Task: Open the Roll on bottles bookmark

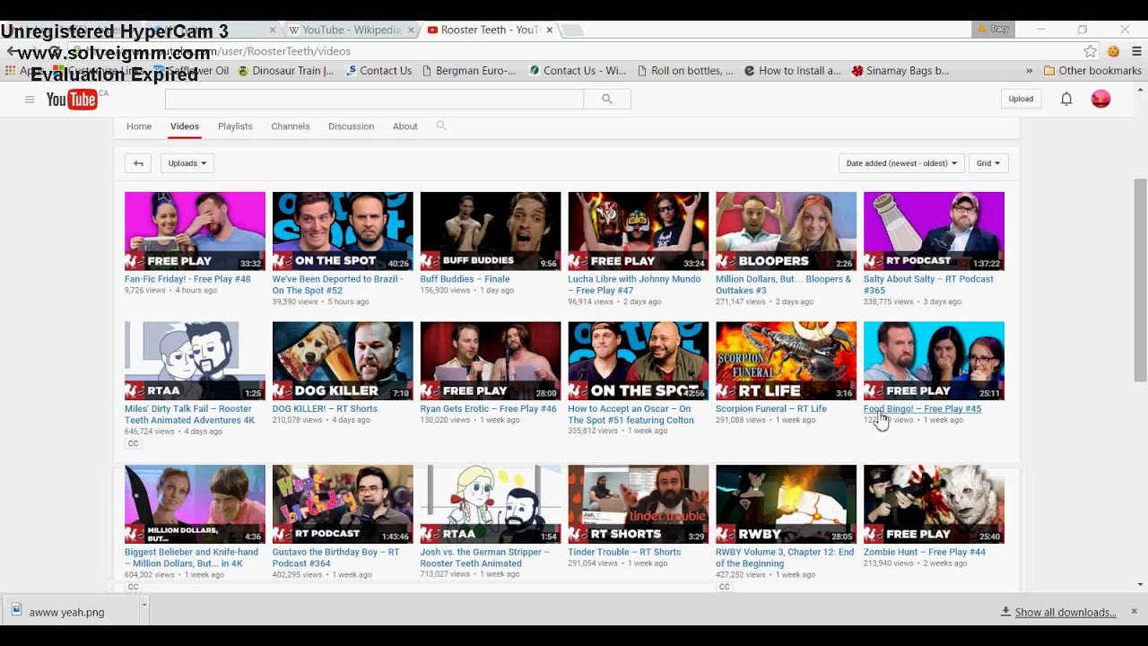Action: click(x=685, y=70)
